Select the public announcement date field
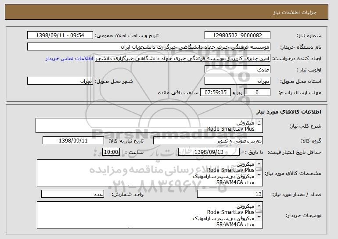The height and width of the screenshot is (239, 338). [x=60, y=36]
